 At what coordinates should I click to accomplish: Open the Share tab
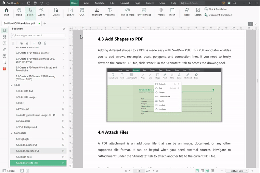162,3
